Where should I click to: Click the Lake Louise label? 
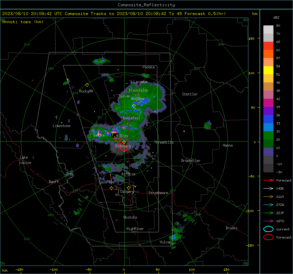click(x=25, y=160)
